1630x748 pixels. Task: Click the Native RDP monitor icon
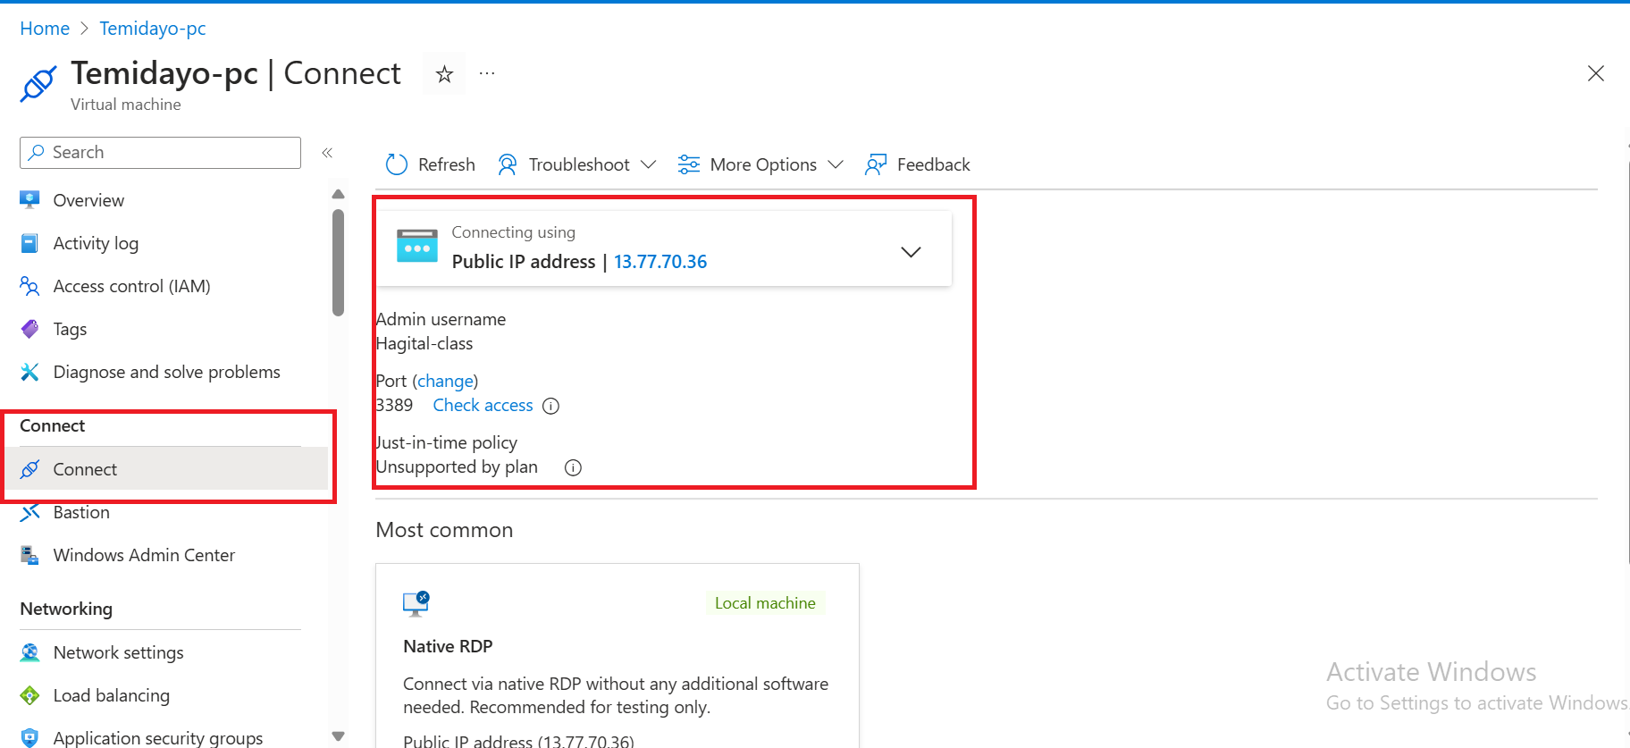coord(416,604)
